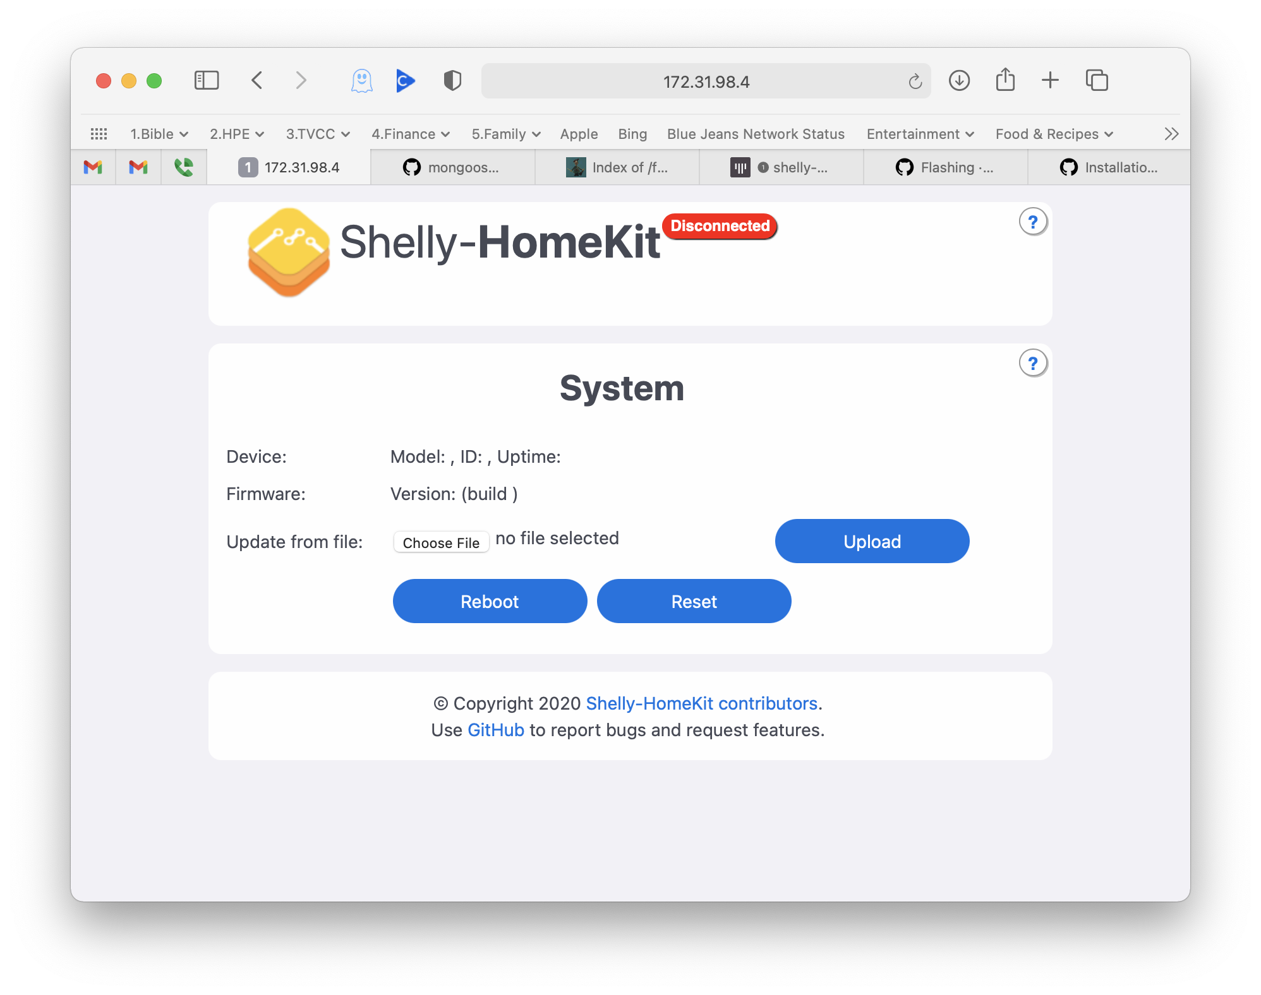
Task: Click the Upload button
Action: click(x=872, y=540)
